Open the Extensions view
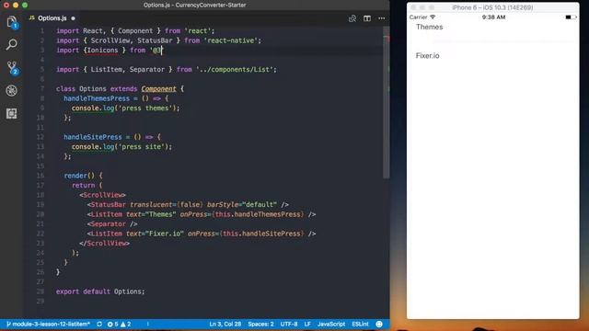Viewport: 589px width, 331px height. pyautogui.click(x=12, y=113)
